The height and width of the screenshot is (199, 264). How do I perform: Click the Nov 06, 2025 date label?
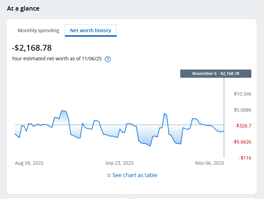click(x=210, y=163)
